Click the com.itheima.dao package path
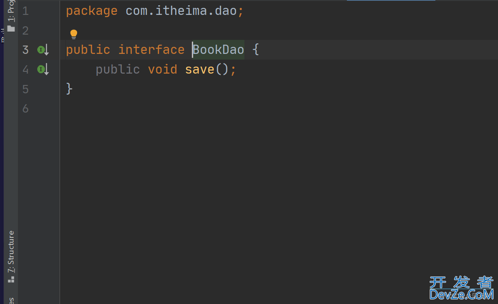The width and height of the screenshot is (498, 304). click(x=181, y=11)
